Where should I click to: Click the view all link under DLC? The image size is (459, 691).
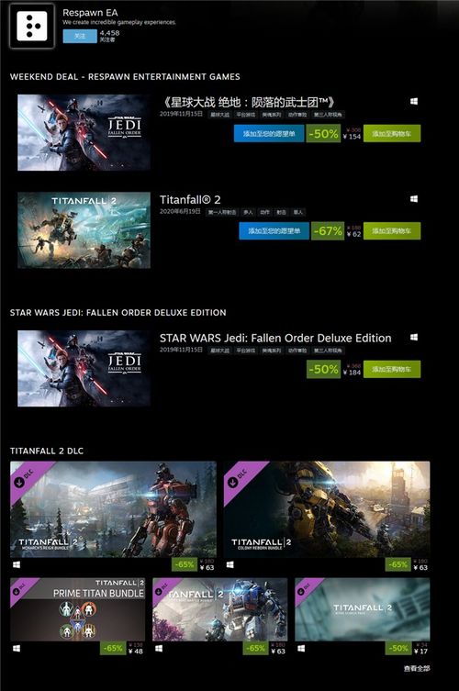pos(417,669)
